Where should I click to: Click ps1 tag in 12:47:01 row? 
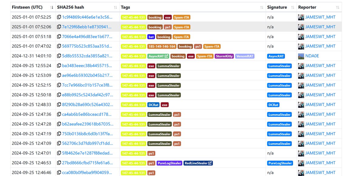click(x=151, y=153)
